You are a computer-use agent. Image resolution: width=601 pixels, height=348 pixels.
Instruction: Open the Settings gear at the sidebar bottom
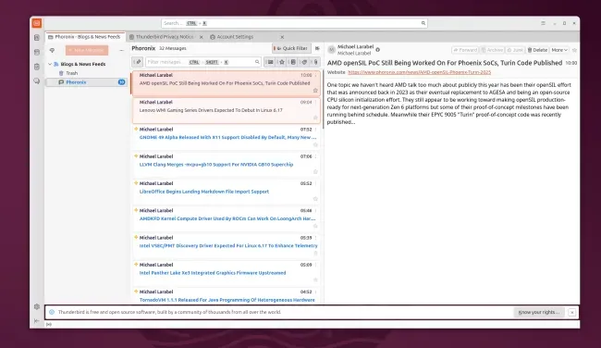click(37, 306)
